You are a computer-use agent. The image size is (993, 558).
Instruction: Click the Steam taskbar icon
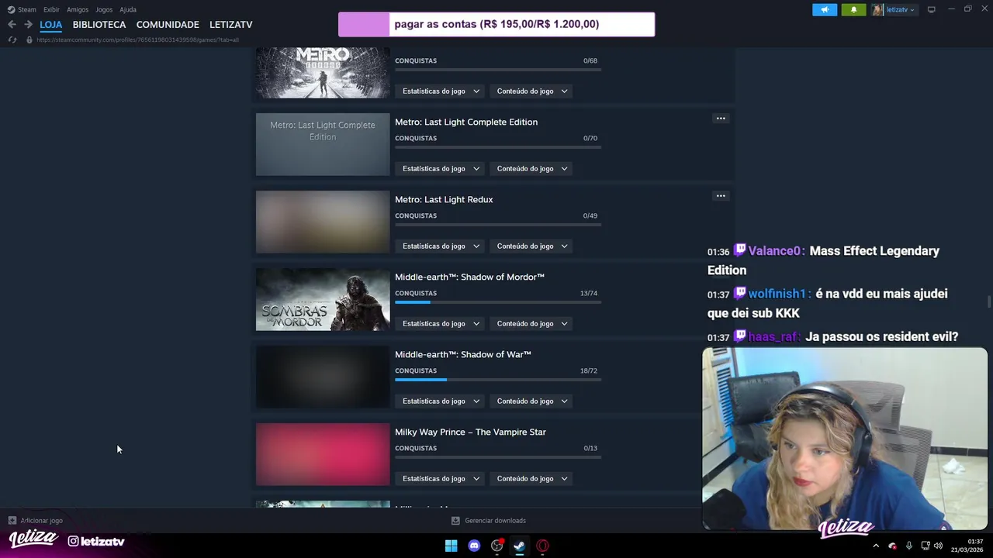tap(520, 546)
